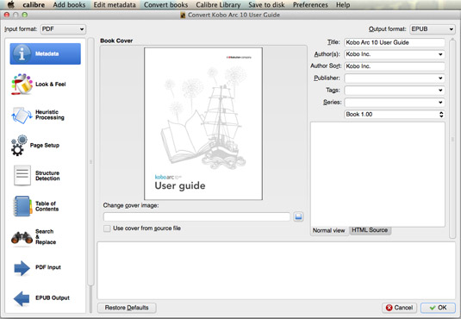Click the Restore Defaults button
The height and width of the screenshot is (319, 461).
coord(127,308)
